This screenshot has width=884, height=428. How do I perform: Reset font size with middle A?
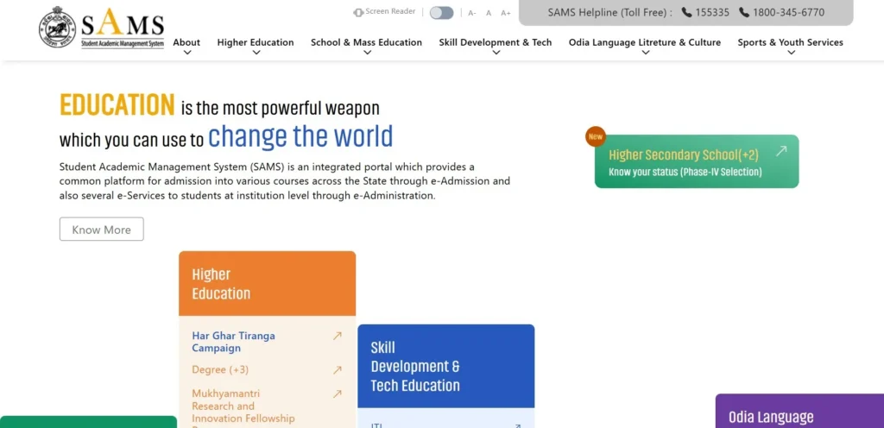point(489,14)
